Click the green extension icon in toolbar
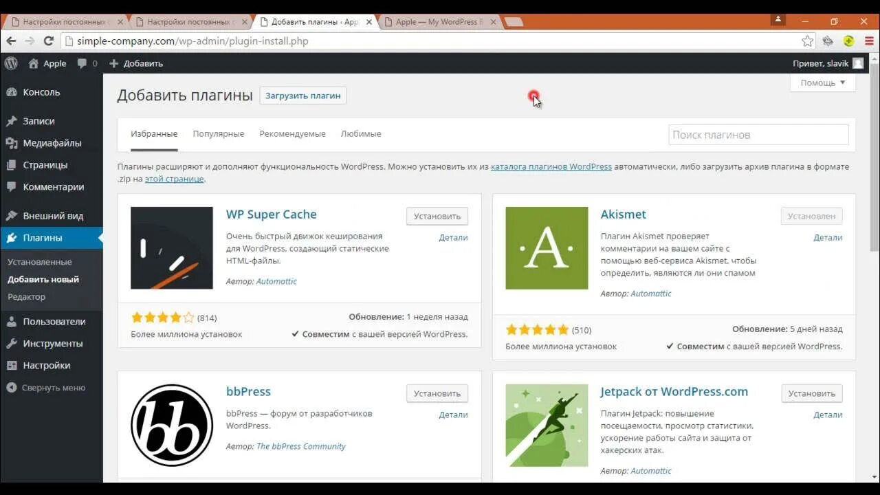 pyautogui.click(x=849, y=41)
